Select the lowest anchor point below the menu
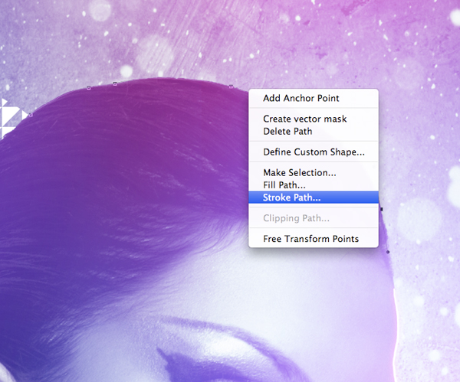This screenshot has width=460, height=382. 388,252
